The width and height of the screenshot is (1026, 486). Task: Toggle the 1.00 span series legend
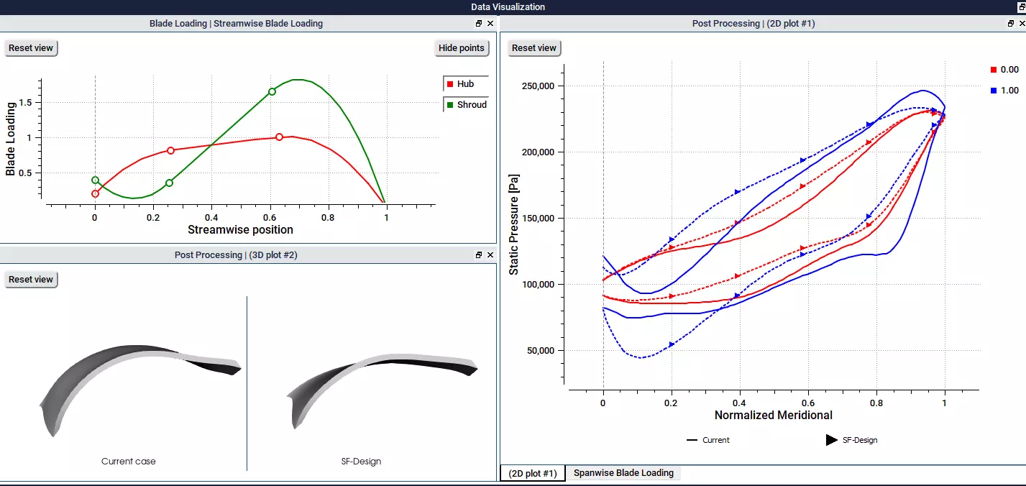[x=1004, y=91]
